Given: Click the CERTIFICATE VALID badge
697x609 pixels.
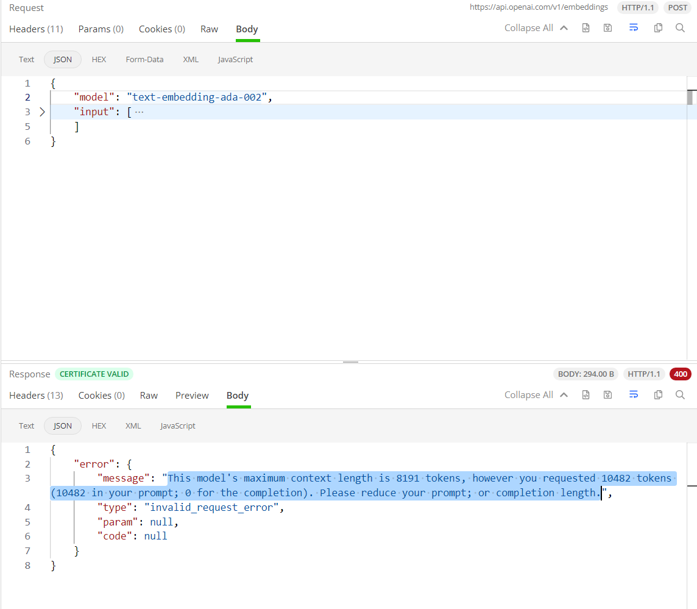Looking at the screenshot, I should coord(94,374).
